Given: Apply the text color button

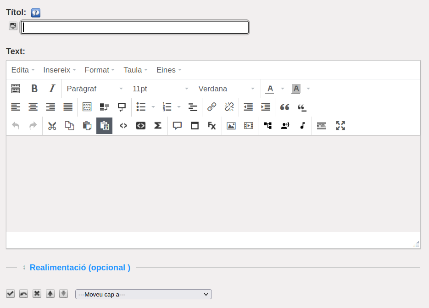Looking at the screenshot, I should pos(270,89).
